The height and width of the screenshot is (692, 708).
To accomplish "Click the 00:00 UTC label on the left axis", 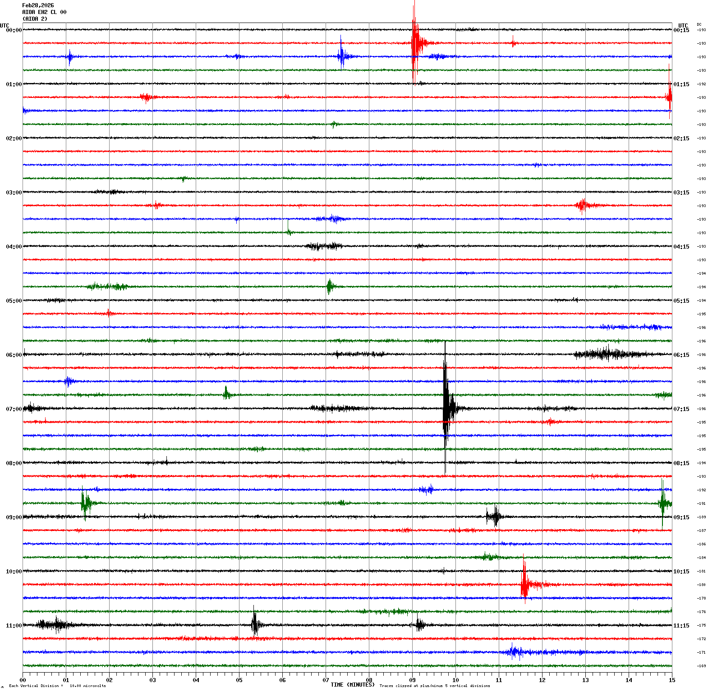I will tap(14, 30).
